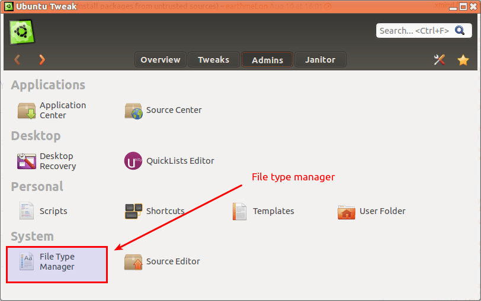Launch QuickLists Editor Unity icon
The image size is (481, 301).
[x=133, y=161]
